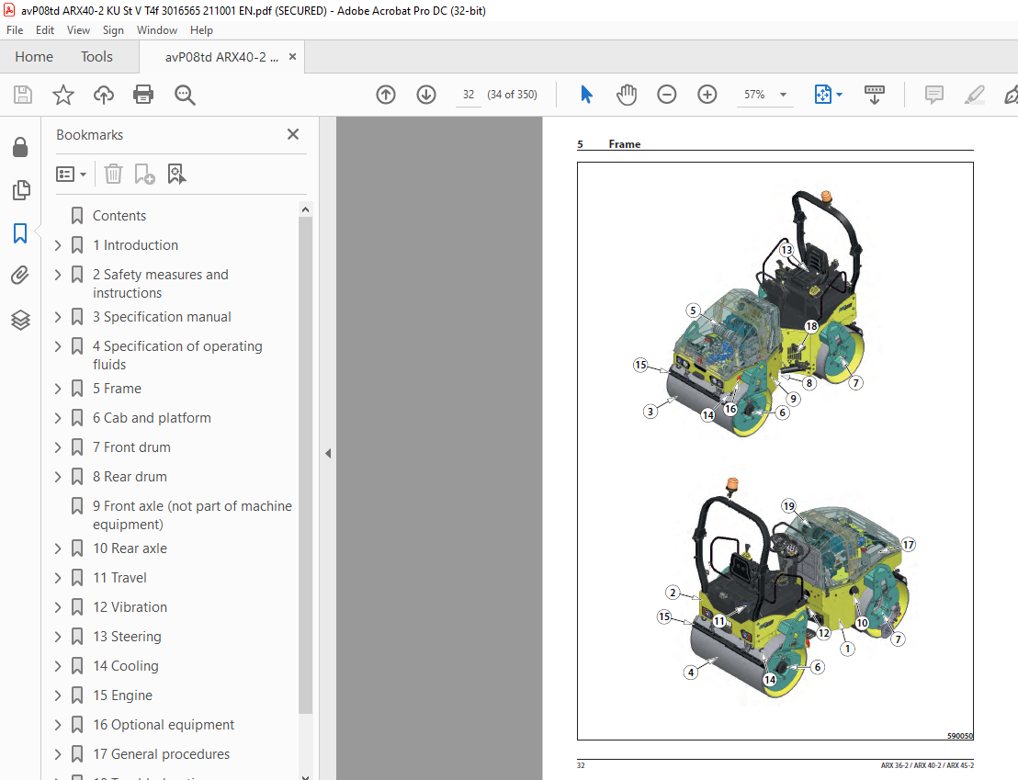Screen dimensions: 1018x780
Task: Expand the 1 Introduction bookmark
Action: click(58, 245)
